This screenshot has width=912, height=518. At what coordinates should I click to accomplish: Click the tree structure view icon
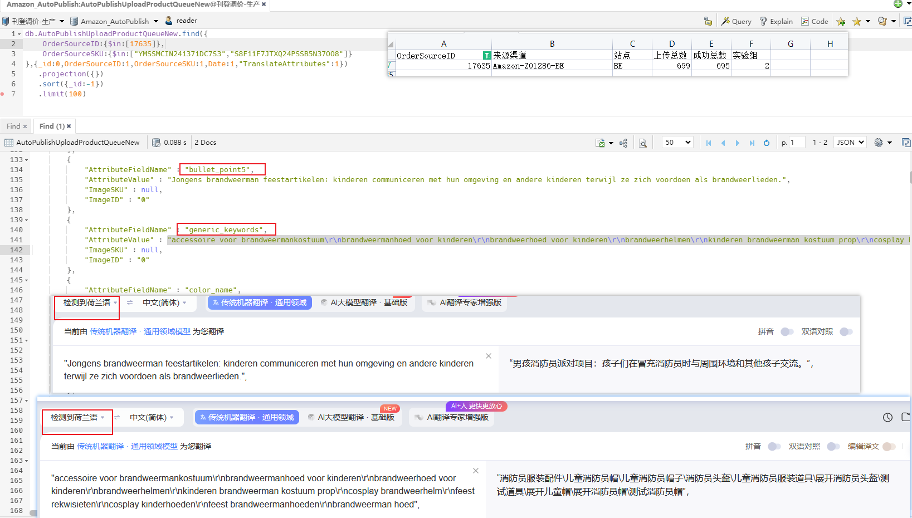[x=623, y=143]
